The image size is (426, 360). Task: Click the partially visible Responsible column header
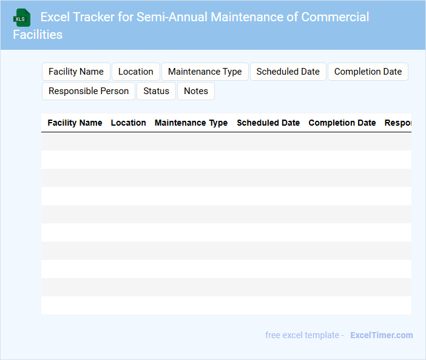397,123
